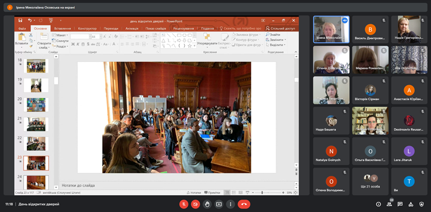Screen dimensions: 431x212
Task: Click the Вставити paste icon
Action: click(22, 37)
